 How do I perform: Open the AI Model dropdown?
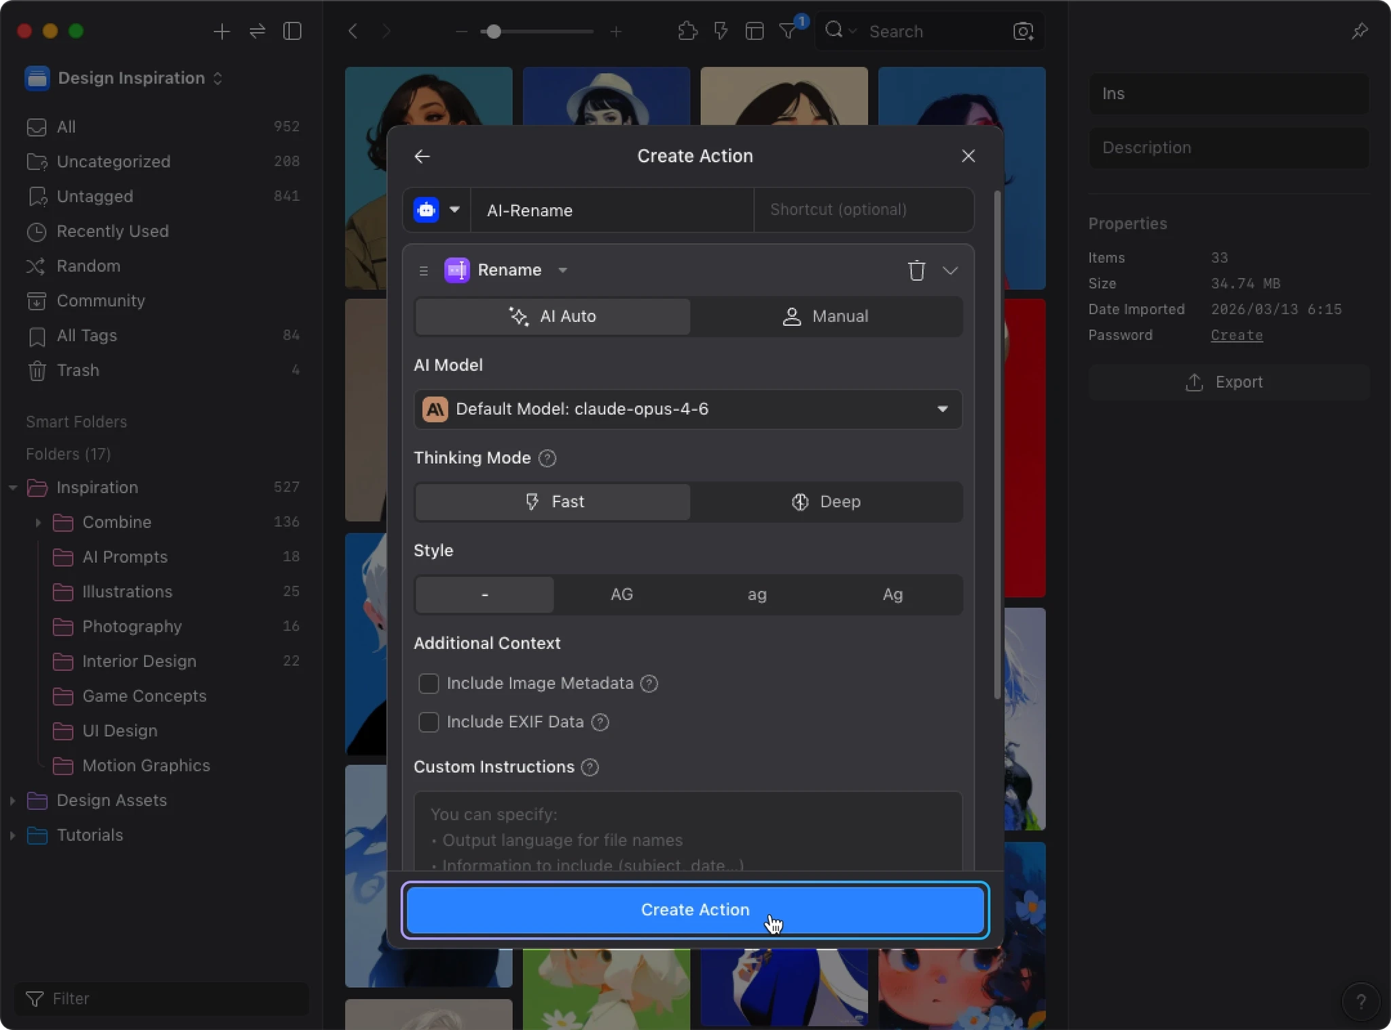coord(687,409)
